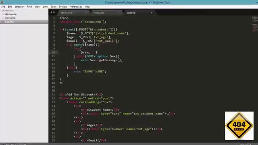Open the Find menu

(x=29, y=7)
